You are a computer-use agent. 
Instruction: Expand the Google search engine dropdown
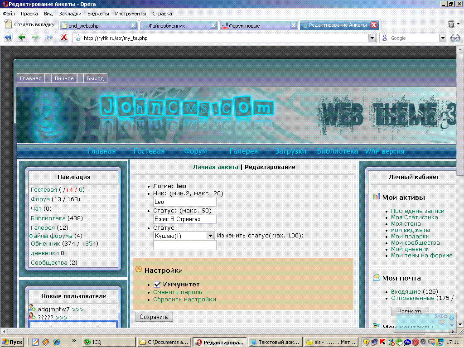coord(443,38)
